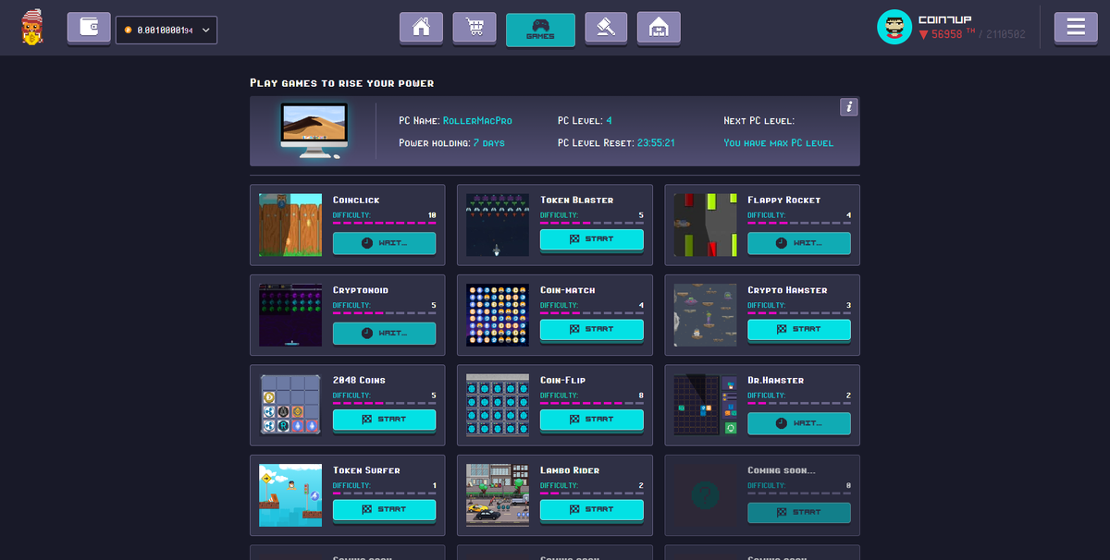Click the 'You have max PC level' text
This screenshot has height=560, width=1110.
click(x=778, y=143)
